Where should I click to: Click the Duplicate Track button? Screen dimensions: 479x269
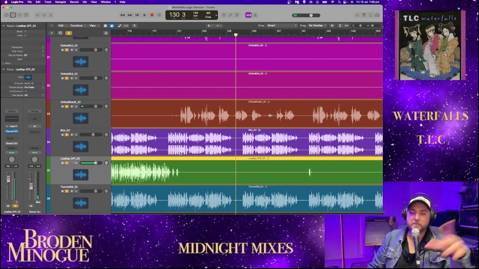point(60,33)
